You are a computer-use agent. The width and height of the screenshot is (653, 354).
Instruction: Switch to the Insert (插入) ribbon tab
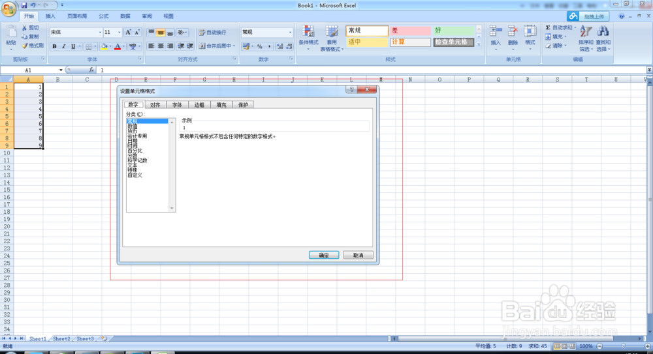[50, 16]
